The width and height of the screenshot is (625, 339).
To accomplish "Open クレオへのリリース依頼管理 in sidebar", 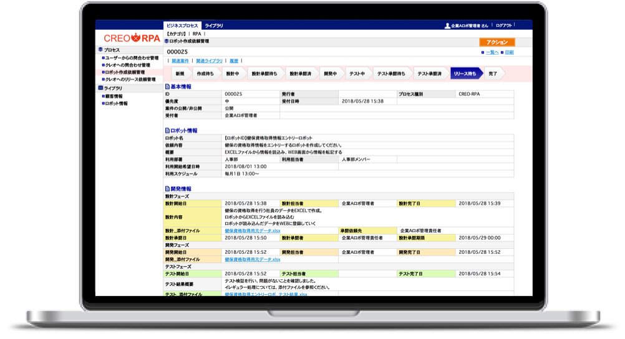I will (x=130, y=80).
